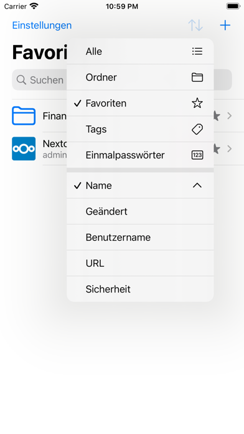Toggle the checkmark next to Name
The height and width of the screenshot is (434, 244).
78,185
